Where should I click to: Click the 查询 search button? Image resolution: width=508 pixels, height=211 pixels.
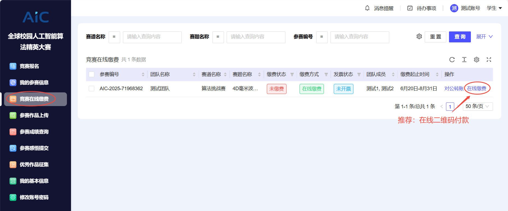click(460, 37)
